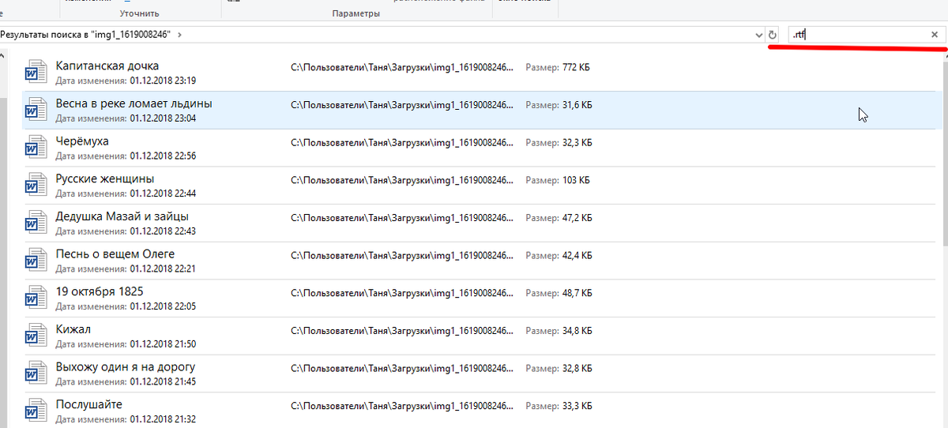Viewport: 948px width, 428px height.
Task: Click the Word icon of Весна в реке ломает льдины
Action: (35, 109)
